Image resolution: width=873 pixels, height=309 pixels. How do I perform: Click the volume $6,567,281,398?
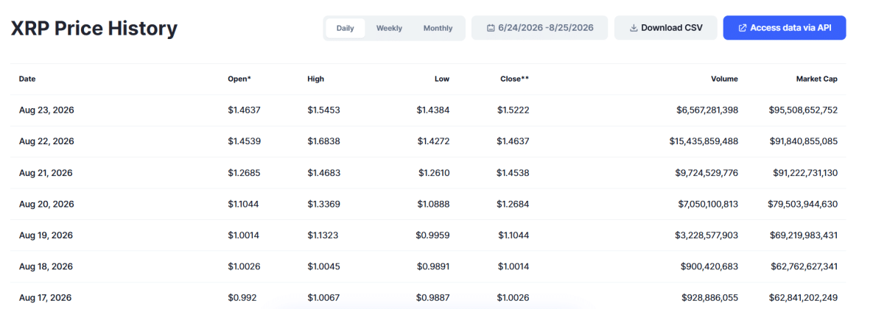[708, 110]
